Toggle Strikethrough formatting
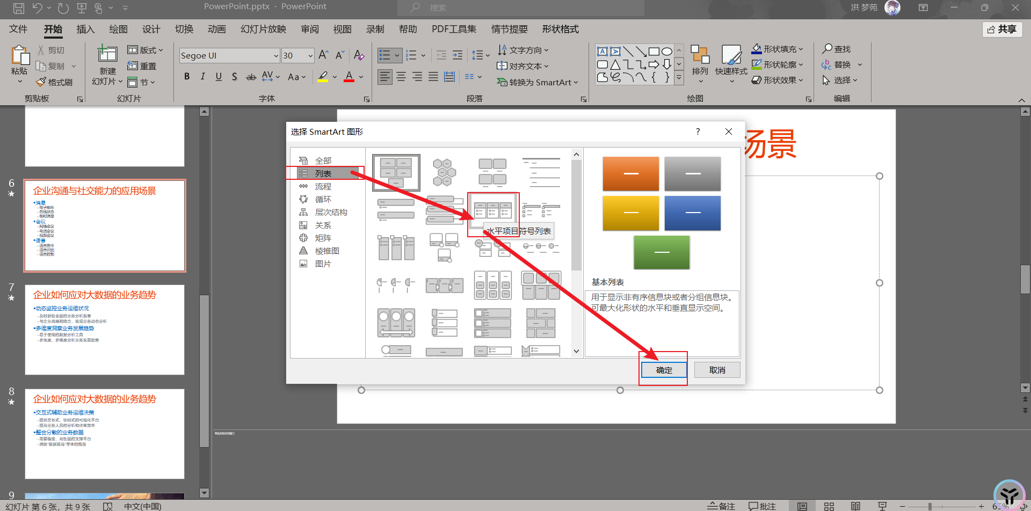The height and width of the screenshot is (511, 1031). click(251, 77)
